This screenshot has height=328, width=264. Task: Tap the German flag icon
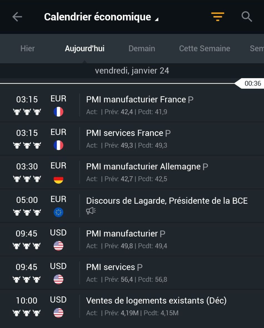click(58, 179)
